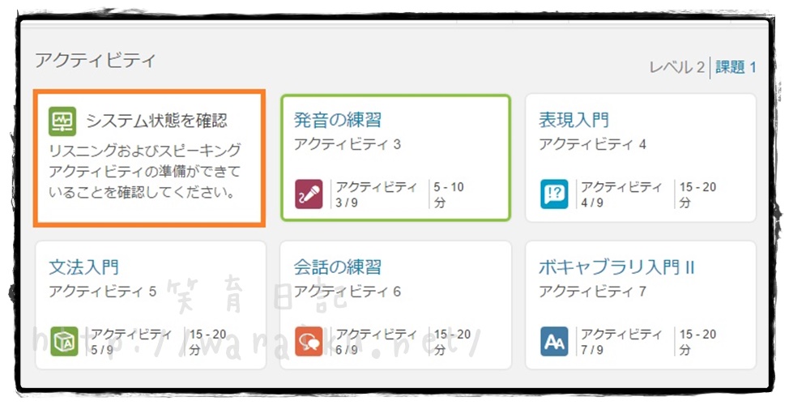Click the アクティビティ 4/9 progress label

[x=621, y=194]
